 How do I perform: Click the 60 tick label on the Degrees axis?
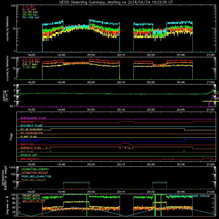pyautogui.click(x=14, y=203)
